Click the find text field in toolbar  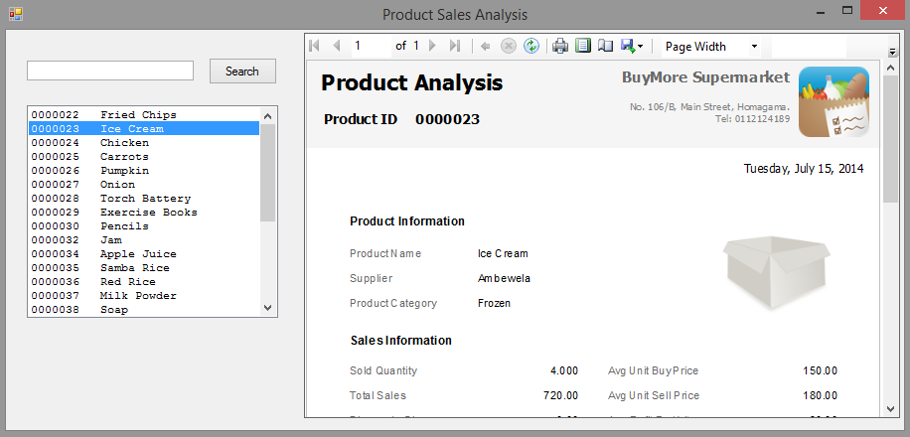click(808, 47)
